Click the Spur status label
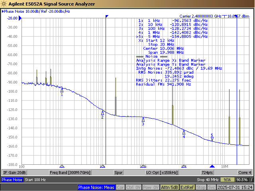255x191 pixels. click(118, 172)
